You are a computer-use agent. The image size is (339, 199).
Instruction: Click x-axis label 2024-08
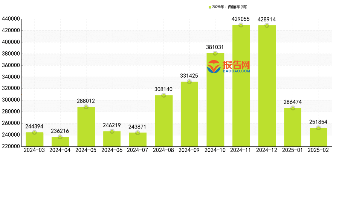click(163, 150)
